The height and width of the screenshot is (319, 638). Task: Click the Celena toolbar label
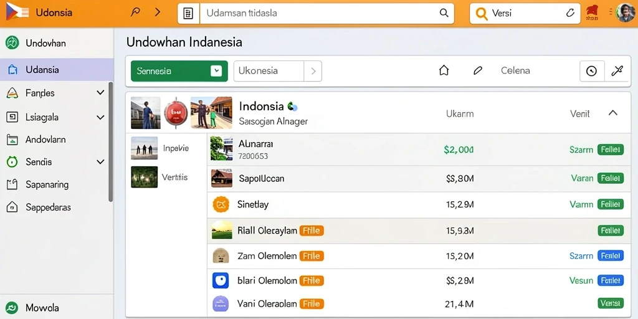click(515, 70)
